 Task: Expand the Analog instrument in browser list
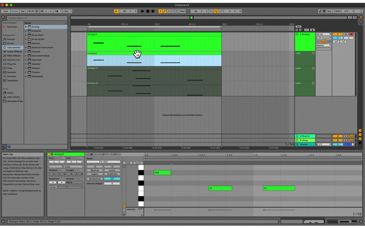coord(26,27)
